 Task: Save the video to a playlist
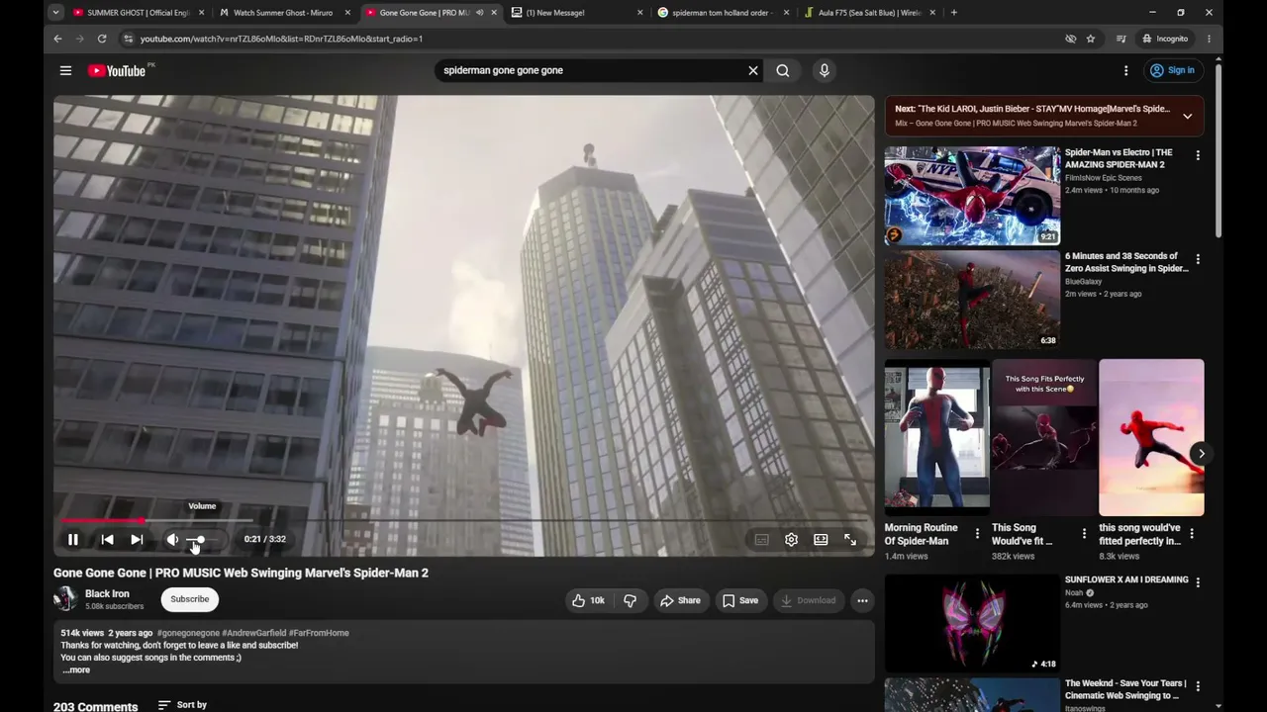(x=739, y=600)
